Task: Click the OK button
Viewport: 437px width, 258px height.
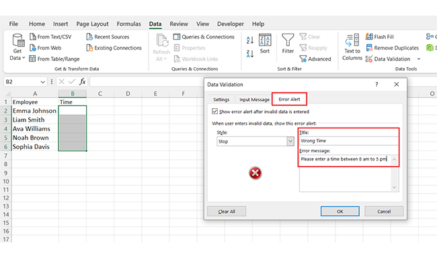Action: coord(340,212)
